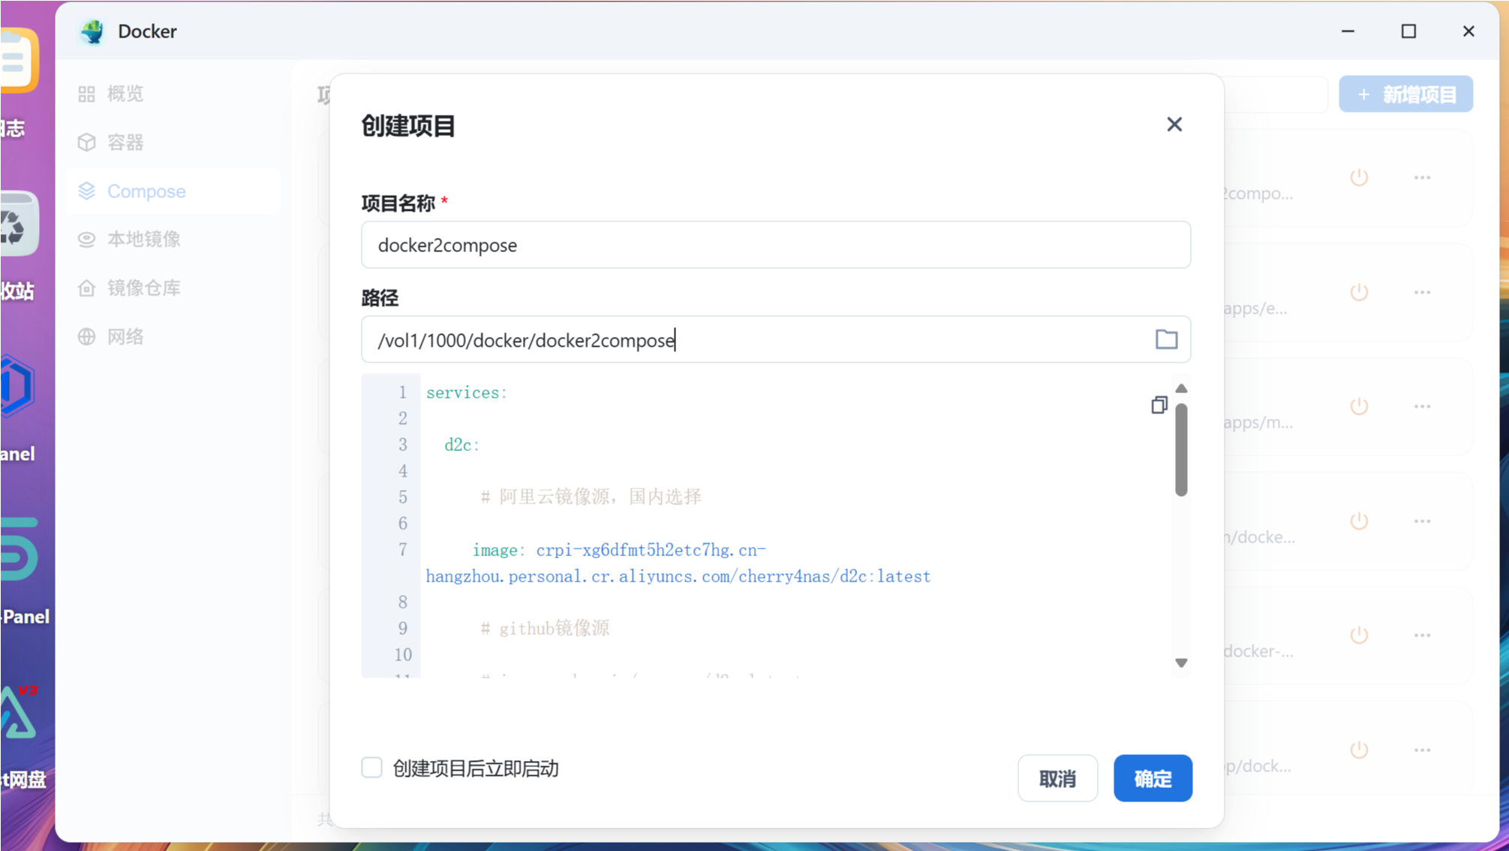Click the power icon for the apps/m project

1359,407
